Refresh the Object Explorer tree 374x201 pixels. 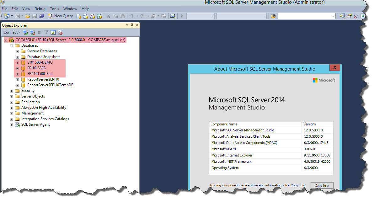(53, 32)
